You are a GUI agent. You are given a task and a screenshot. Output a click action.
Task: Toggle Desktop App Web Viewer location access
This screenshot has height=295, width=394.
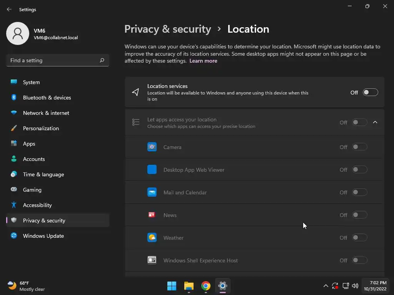coord(360,169)
